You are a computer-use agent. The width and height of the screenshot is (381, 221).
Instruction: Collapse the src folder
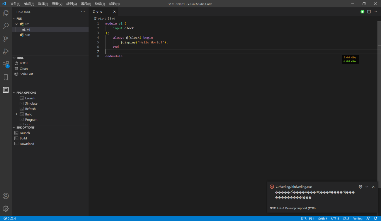(x=16, y=24)
